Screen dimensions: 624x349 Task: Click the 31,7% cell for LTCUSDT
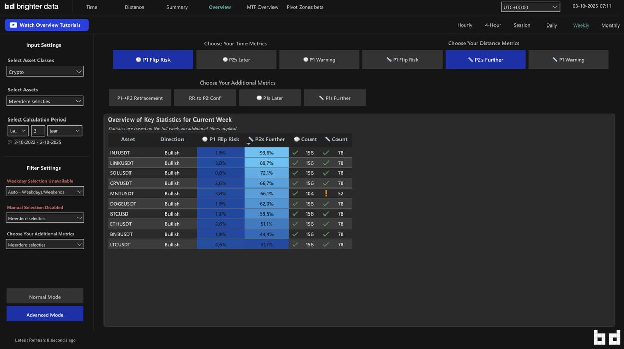click(266, 244)
